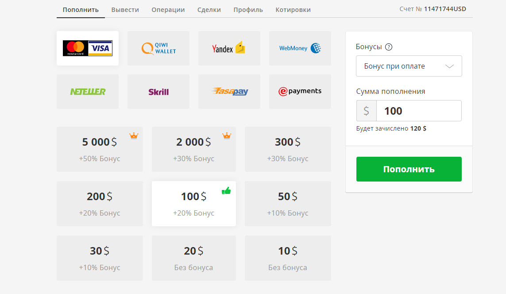
Task: Select the 300 $ +30% bonus tile
Action: 288,149
